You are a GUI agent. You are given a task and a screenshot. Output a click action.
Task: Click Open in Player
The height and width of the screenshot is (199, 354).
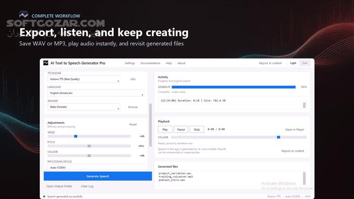(x=295, y=129)
